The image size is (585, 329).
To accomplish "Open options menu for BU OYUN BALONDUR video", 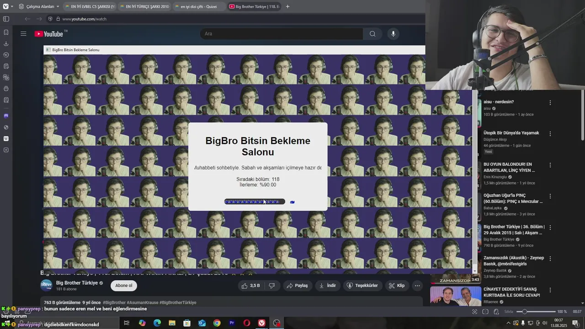I will pos(550,165).
